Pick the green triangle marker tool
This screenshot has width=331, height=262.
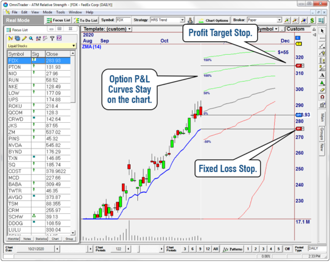(322, 82)
